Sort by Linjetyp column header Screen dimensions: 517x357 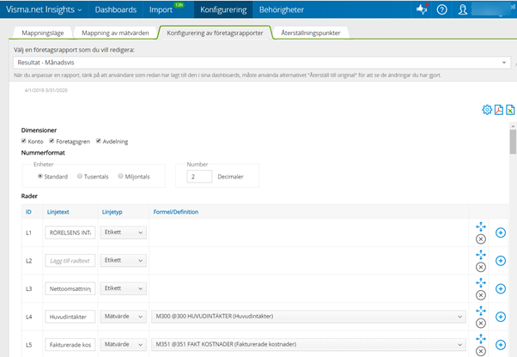(113, 212)
